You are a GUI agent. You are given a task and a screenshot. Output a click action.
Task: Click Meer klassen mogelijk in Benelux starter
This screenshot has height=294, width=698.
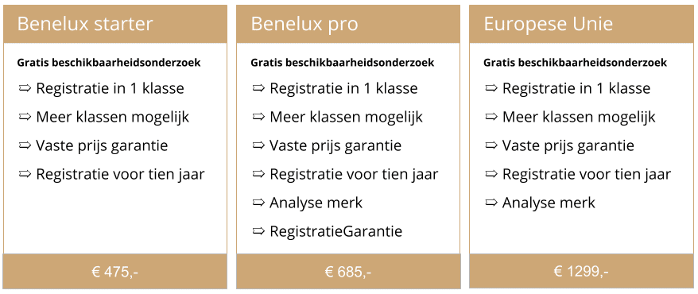click(x=113, y=117)
